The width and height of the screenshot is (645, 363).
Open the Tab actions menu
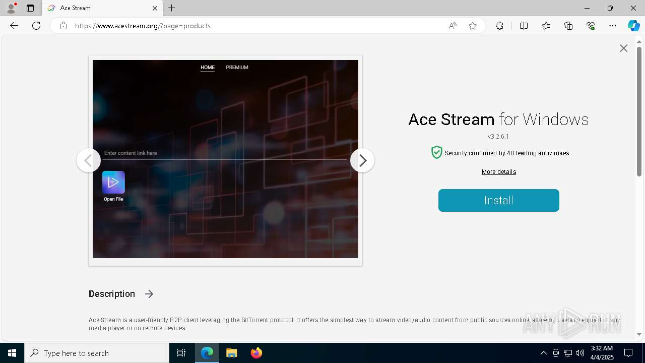[30, 8]
